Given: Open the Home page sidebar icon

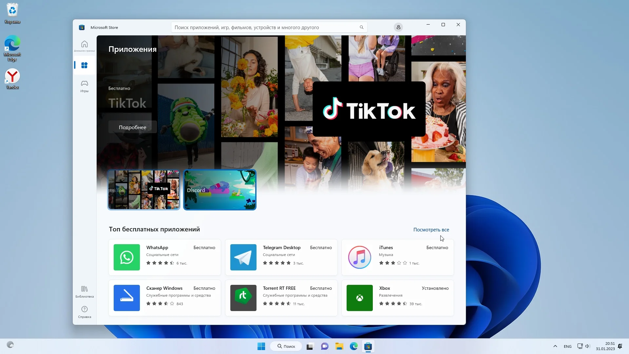Looking at the screenshot, I should (84, 45).
